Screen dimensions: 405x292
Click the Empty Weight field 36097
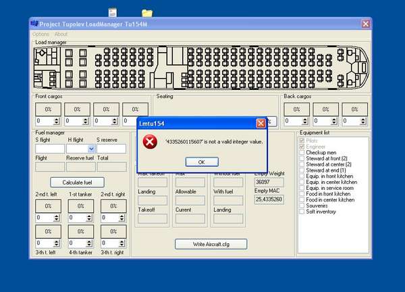click(269, 182)
